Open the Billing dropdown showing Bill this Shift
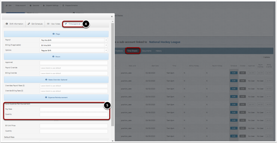277x143 pixels. tap(74, 45)
